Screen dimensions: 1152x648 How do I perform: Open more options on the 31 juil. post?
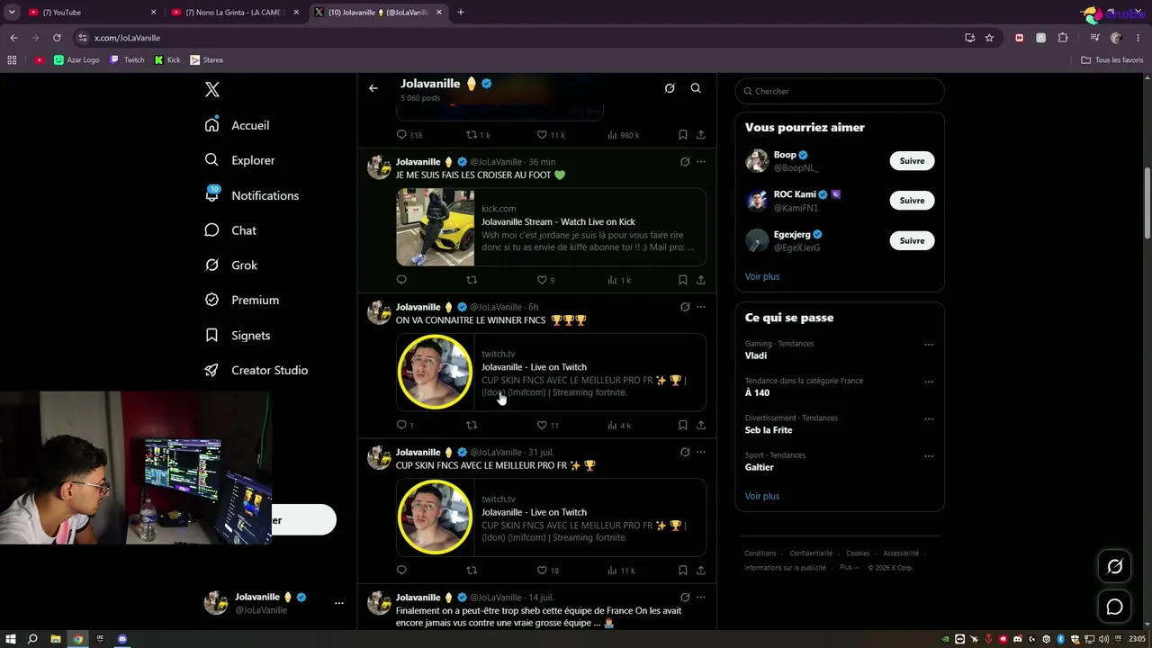pyautogui.click(x=701, y=452)
